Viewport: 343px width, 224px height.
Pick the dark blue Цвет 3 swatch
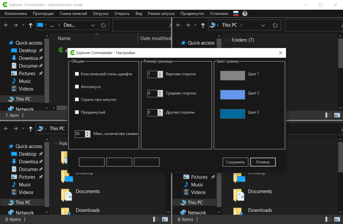[233, 114]
